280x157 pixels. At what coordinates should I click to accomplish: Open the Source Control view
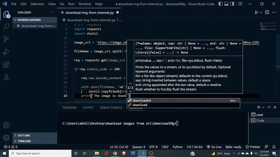(x=7, y=39)
